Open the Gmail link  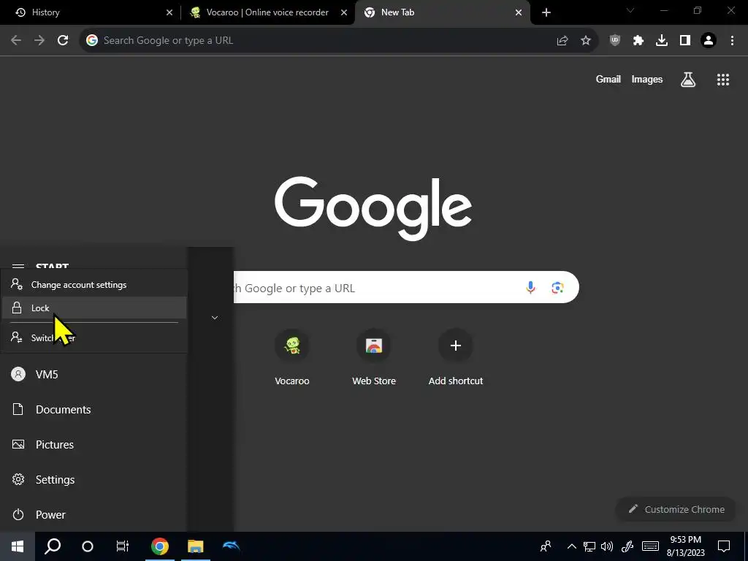tap(608, 79)
